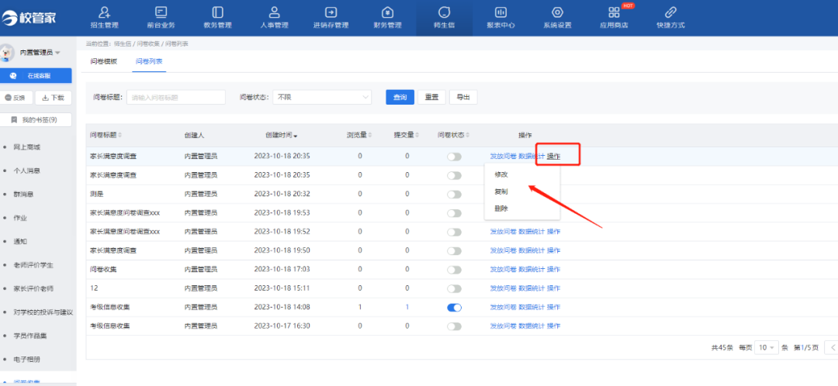Choose 删除 from the 操作 menu
The width and height of the screenshot is (838, 386).
point(501,209)
